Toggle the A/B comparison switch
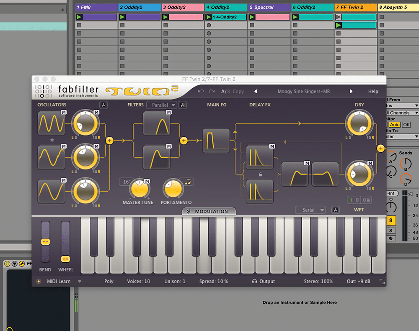This screenshot has width=419, height=331. [225, 91]
